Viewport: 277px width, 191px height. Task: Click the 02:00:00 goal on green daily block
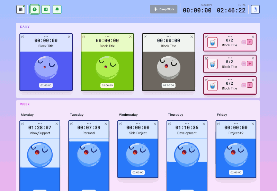[107, 85]
